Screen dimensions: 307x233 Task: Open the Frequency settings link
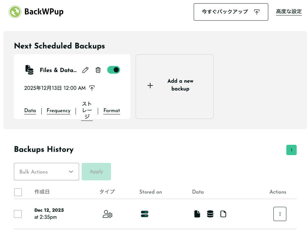pos(58,111)
